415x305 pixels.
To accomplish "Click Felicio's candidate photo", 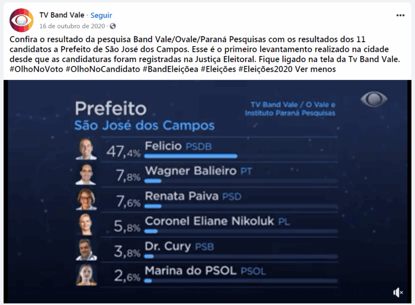I will click(86, 150).
